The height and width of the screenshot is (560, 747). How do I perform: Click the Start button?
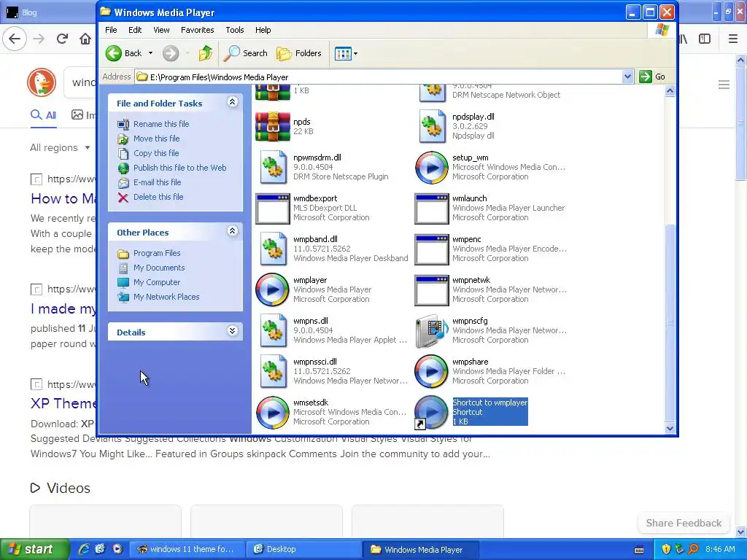pos(35,549)
